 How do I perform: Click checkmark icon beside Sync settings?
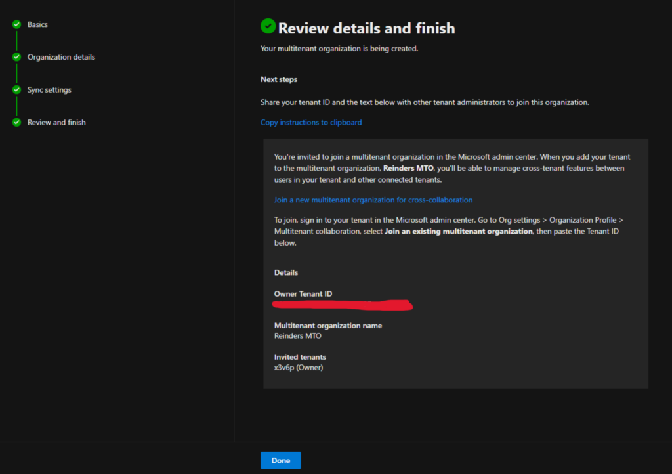point(16,89)
